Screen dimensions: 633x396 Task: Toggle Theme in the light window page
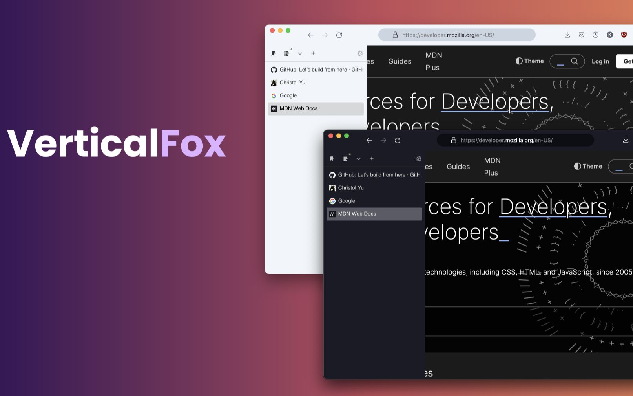click(529, 61)
